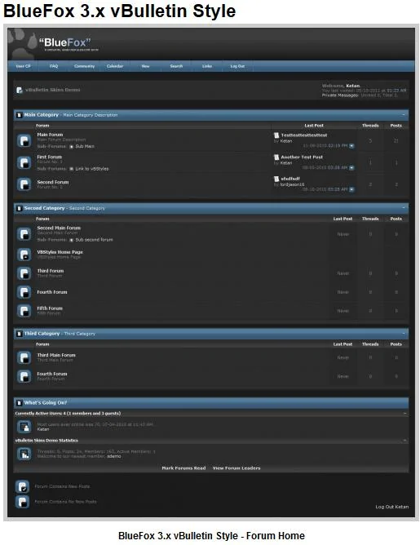Click the Third Category header icon
Viewport: 420px width, 545px height.
pos(19,334)
